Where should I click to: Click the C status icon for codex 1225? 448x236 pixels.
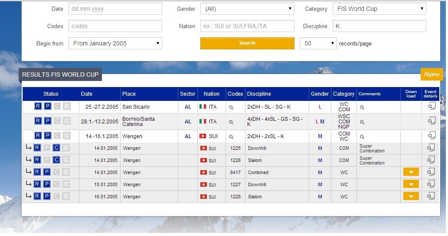56,148
